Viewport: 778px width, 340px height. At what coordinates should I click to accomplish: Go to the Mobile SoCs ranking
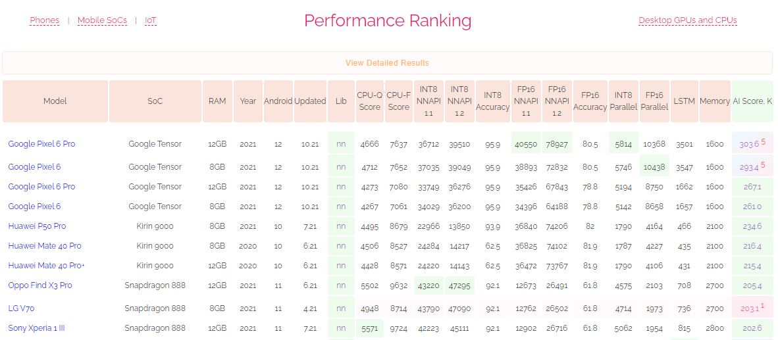[102, 20]
